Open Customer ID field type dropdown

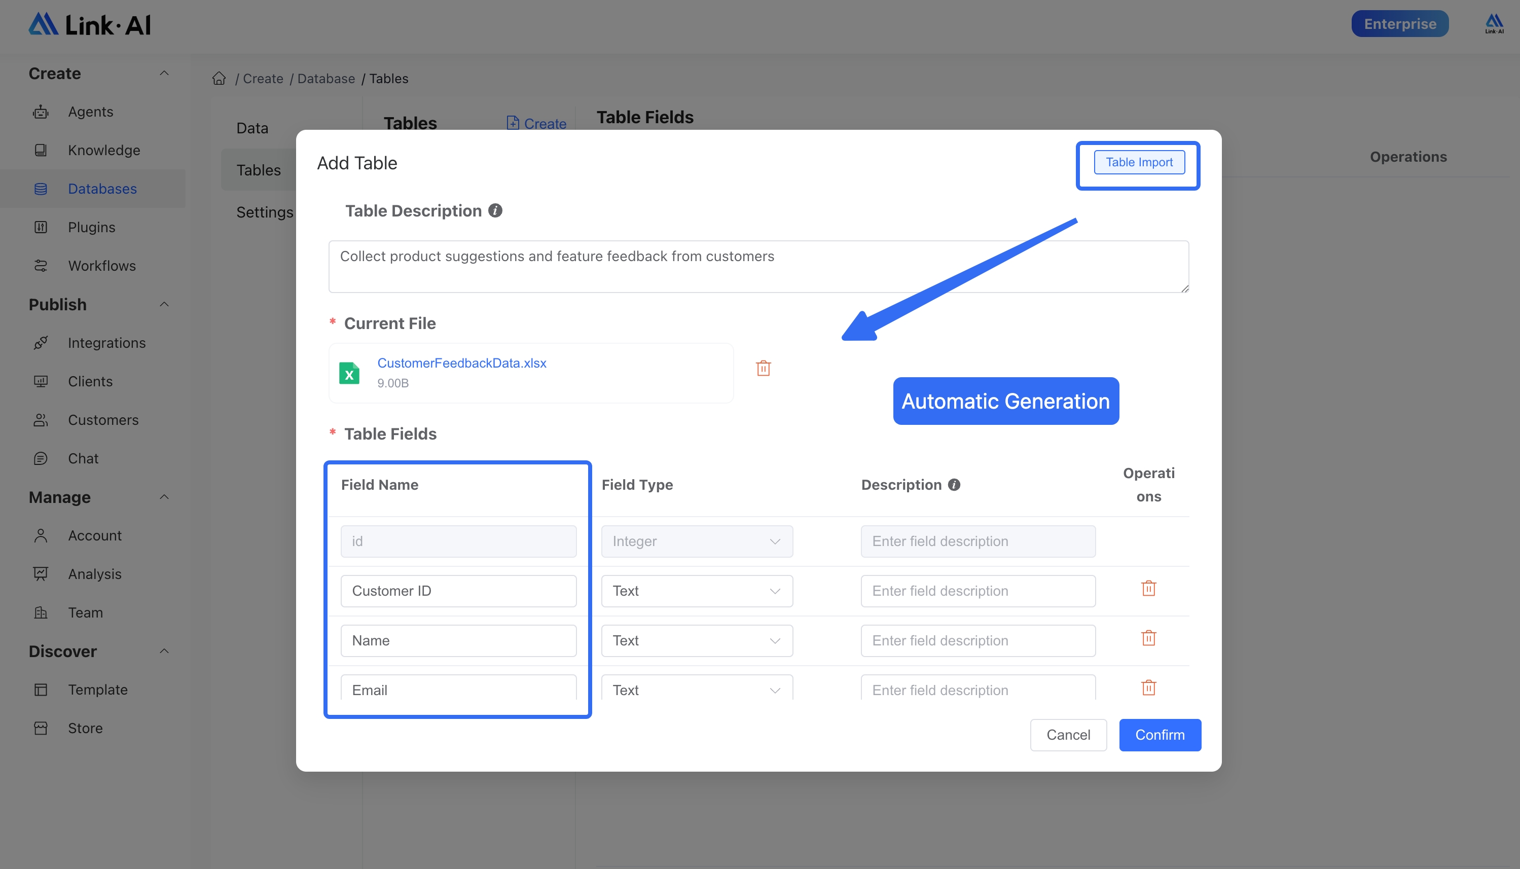[697, 591]
